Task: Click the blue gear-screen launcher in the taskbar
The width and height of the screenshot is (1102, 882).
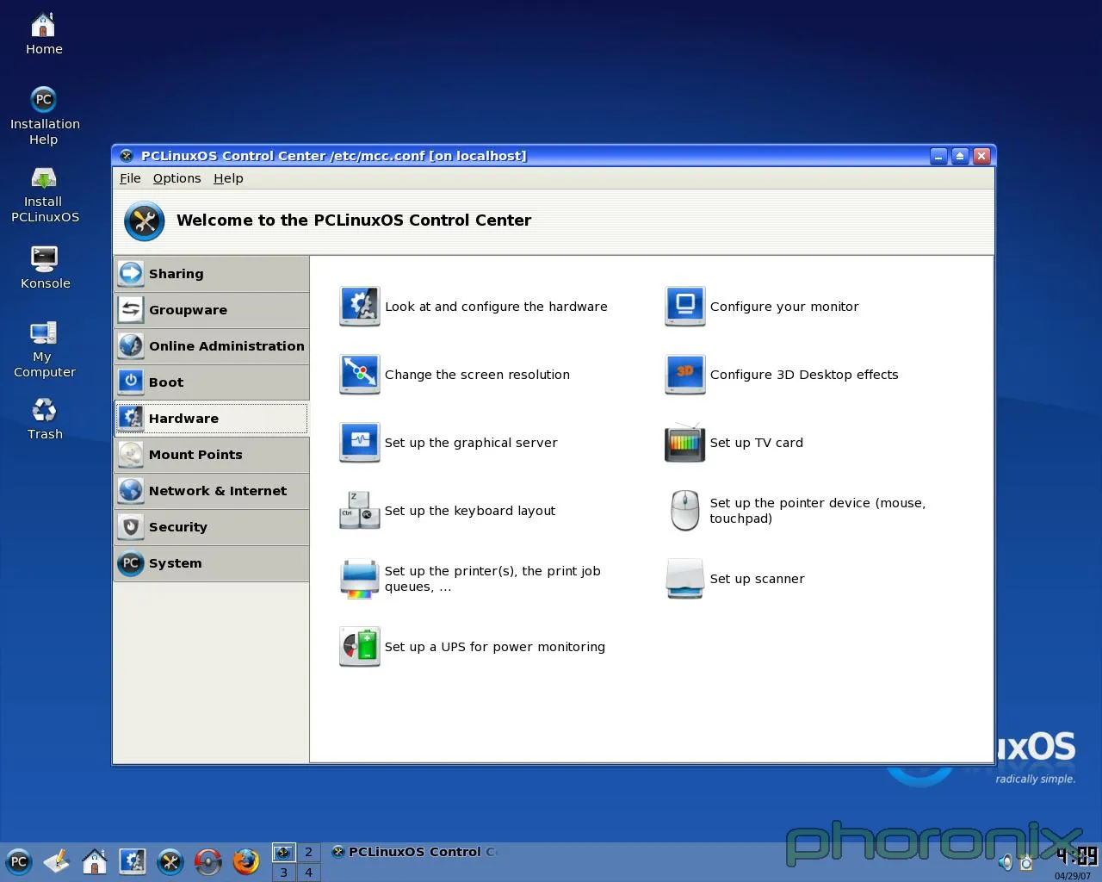Action: pyautogui.click(x=133, y=861)
